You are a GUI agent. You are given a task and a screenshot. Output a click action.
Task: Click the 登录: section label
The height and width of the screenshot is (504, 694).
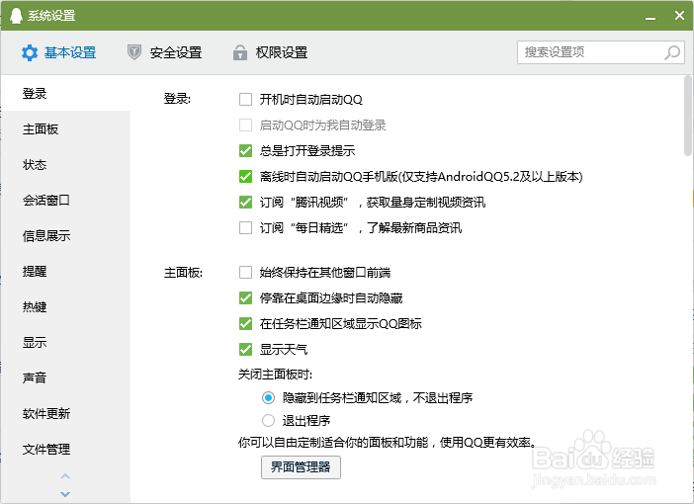[x=178, y=98]
